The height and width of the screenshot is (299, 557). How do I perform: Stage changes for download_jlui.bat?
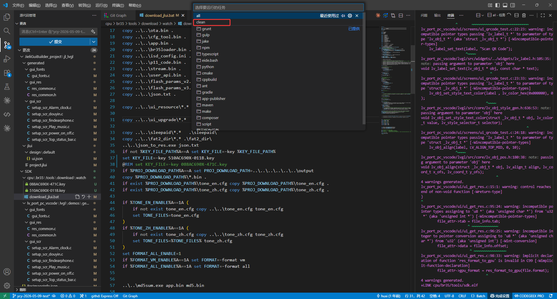pyautogui.click(x=89, y=197)
